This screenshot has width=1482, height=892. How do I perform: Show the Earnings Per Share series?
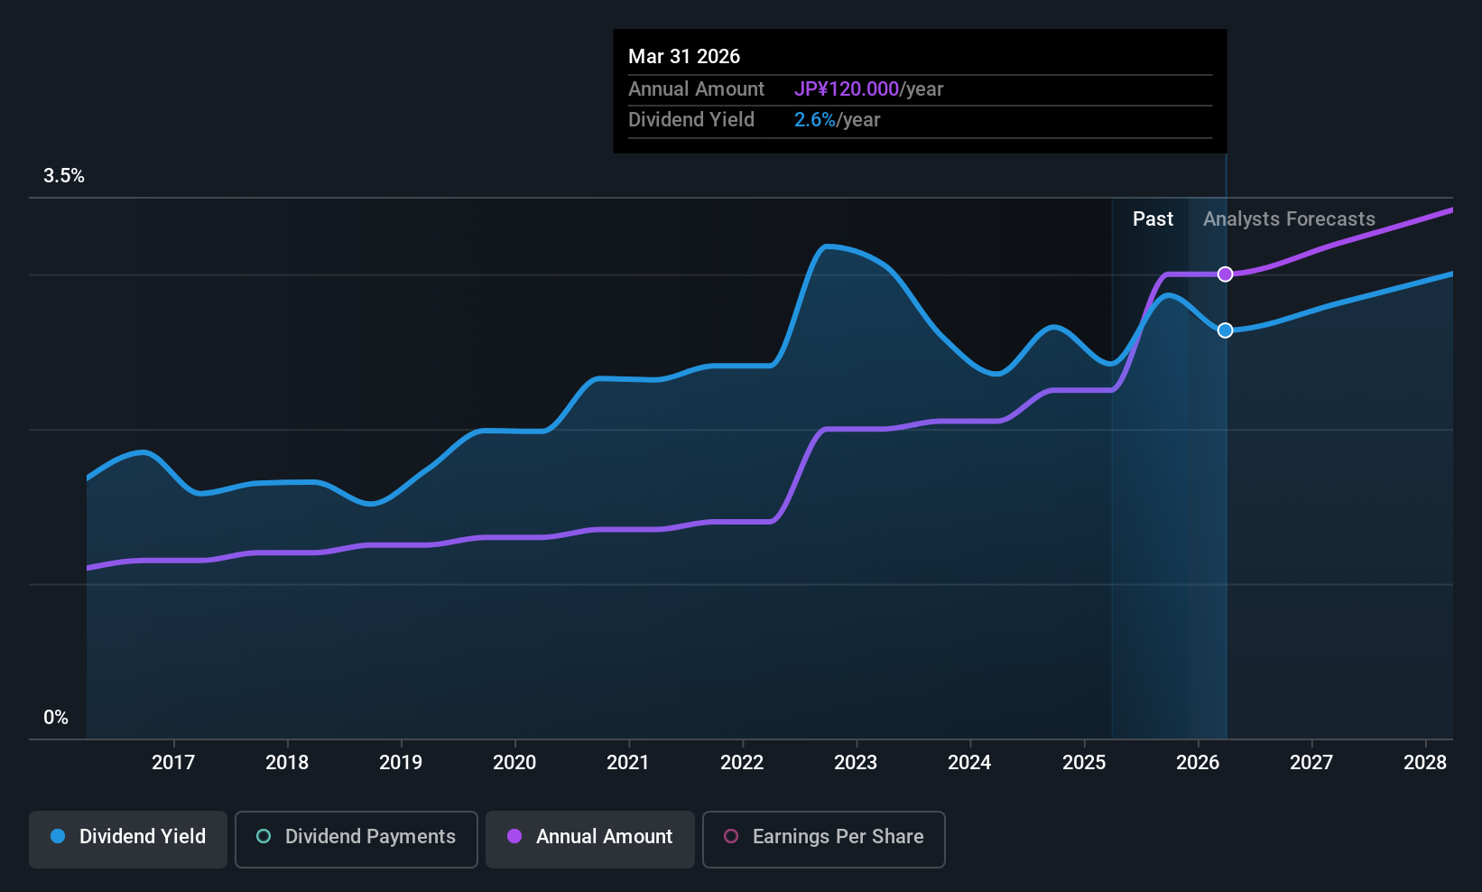(x=823, y=839)
